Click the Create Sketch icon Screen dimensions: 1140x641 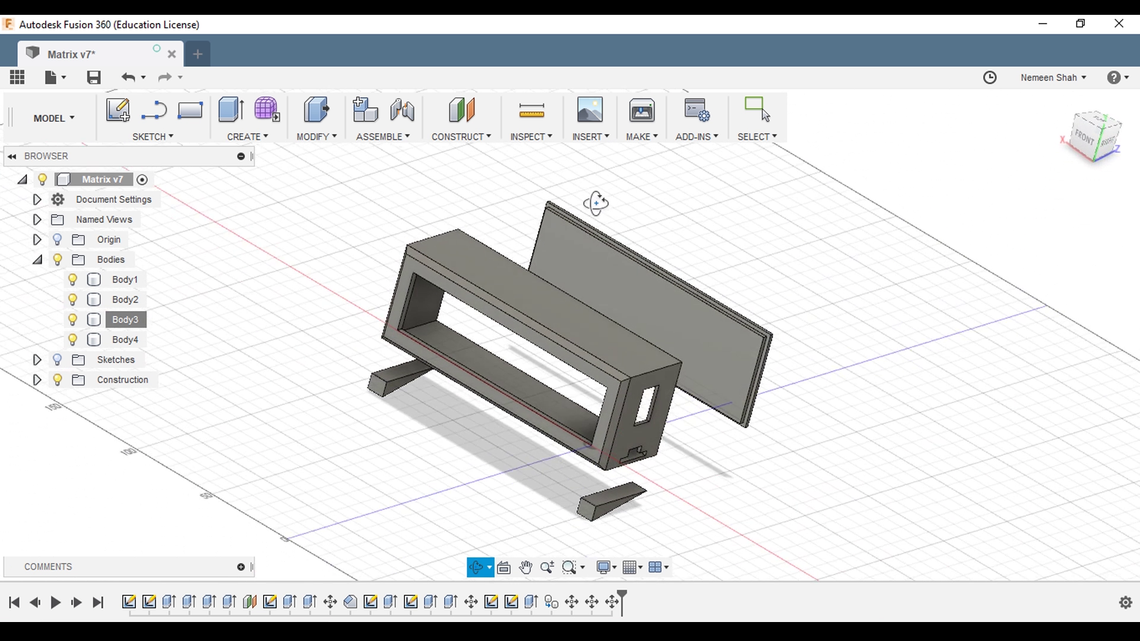[118, 110]
